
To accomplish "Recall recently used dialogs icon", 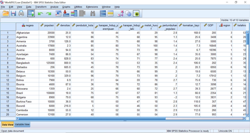I will (x=31, y=13).
